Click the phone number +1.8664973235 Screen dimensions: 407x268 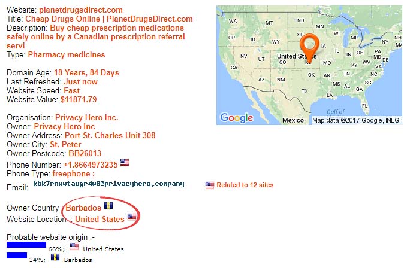point(91,165)
